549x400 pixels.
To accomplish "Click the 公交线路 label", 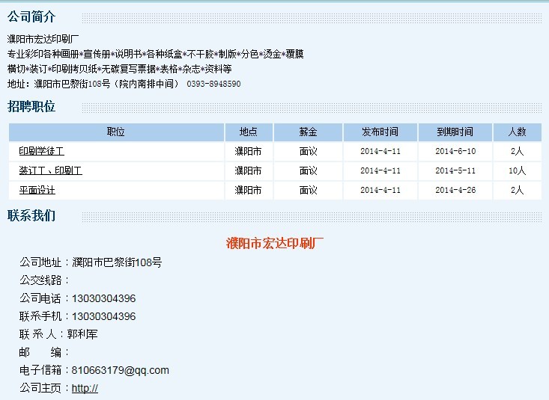I will pyautogui.click(x=44, y=280).
